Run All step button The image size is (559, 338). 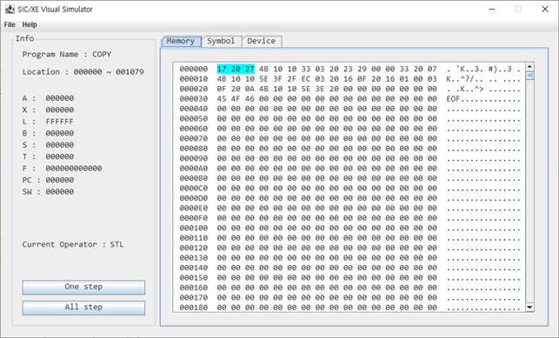point(83,308)
